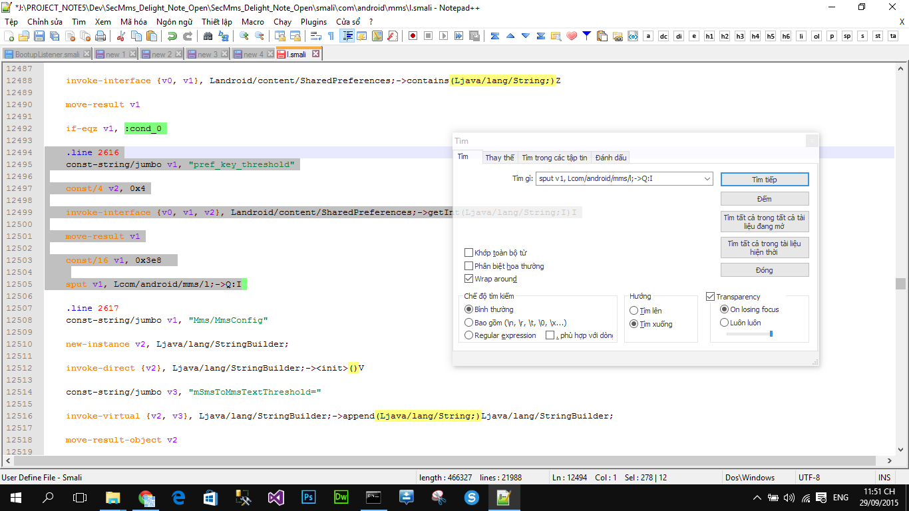Viewport: 909px width, 511px height.
Task: Click the "Tìm tiếp" find next button
Action: coord(764,180)
